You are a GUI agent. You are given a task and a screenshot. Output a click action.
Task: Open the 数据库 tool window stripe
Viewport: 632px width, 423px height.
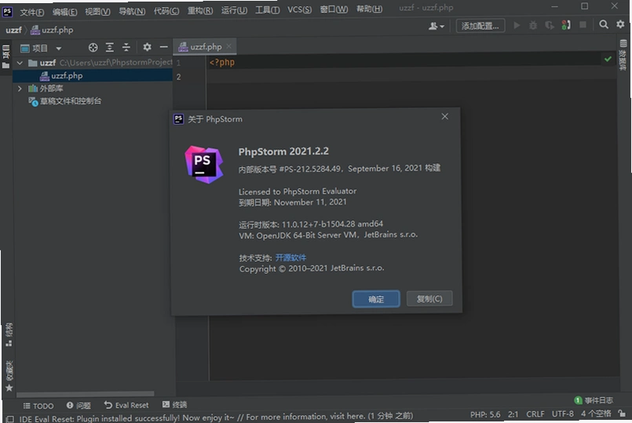623,55
